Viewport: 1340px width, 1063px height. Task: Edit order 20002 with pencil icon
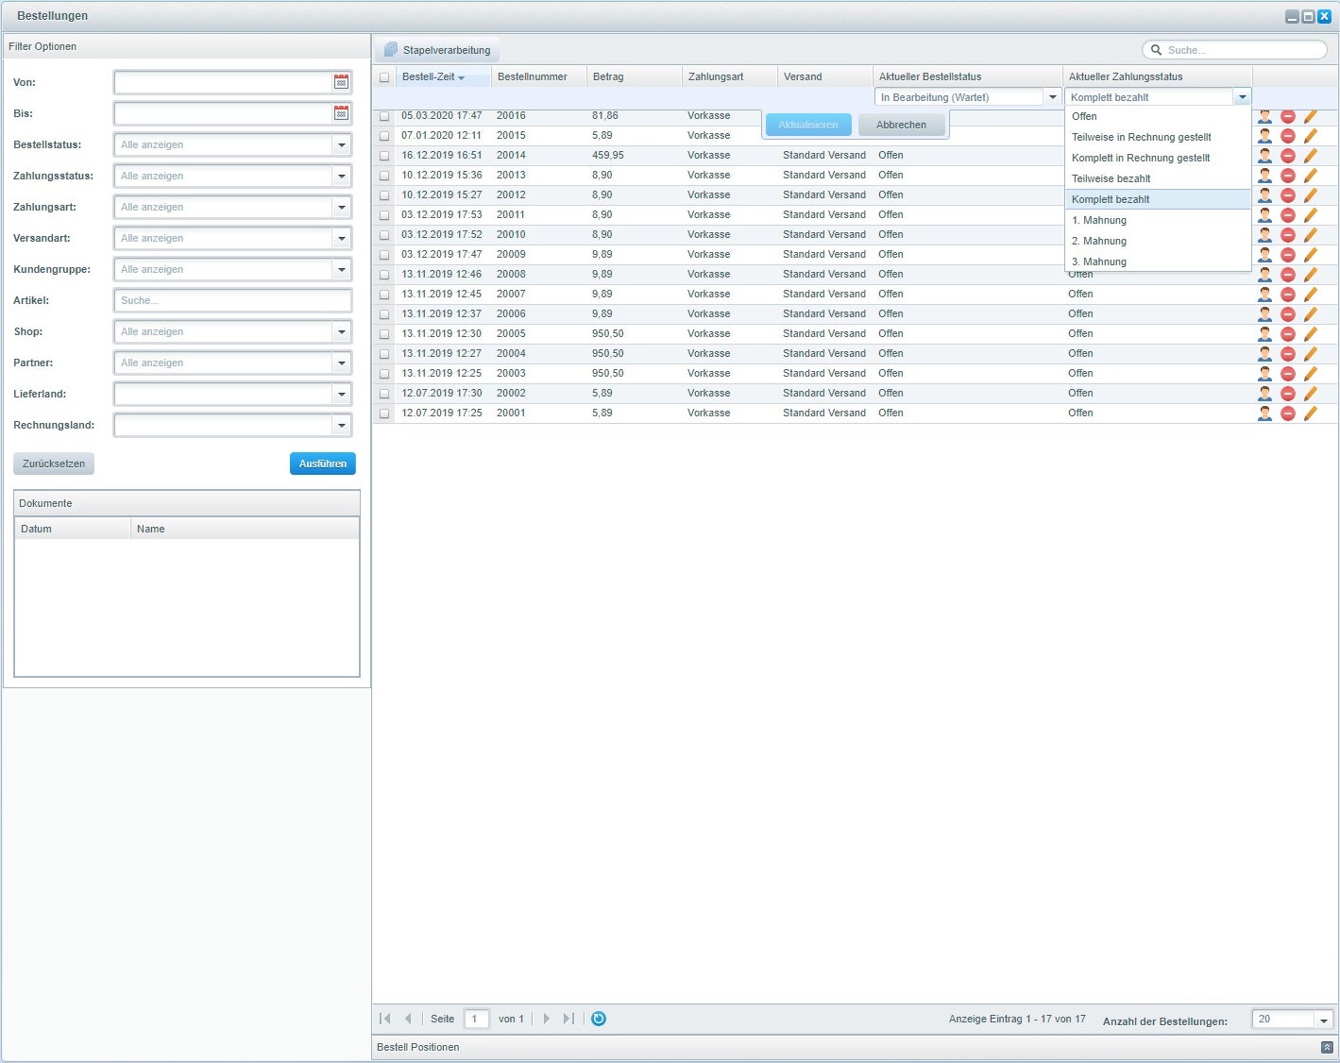point(1310,394)
